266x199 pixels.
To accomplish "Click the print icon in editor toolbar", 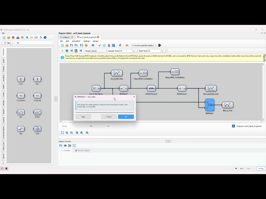I will click(x=93, y=45).
